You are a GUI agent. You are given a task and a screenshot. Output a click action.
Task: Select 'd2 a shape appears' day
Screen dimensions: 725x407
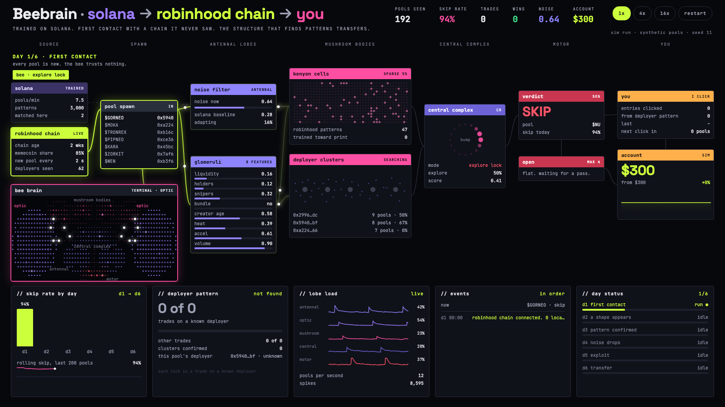(645, 318)
